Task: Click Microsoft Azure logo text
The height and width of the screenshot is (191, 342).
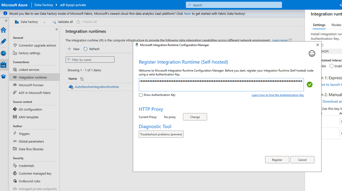Action: pyautogui.click(x=14, y=5)
